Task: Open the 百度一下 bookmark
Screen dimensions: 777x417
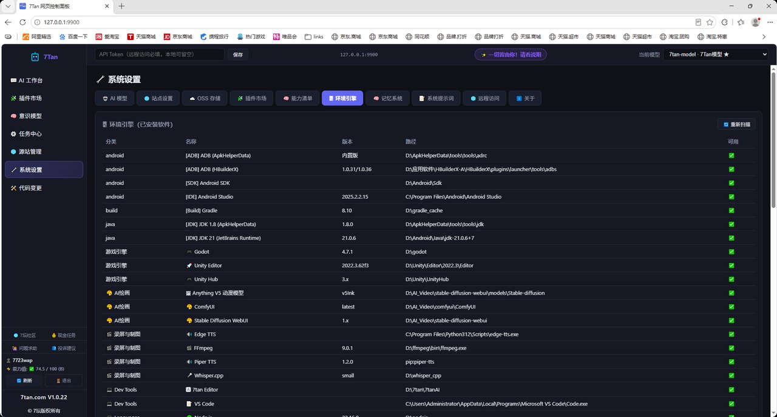Action: [73, 36]
